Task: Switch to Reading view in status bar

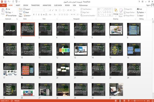Action: coord(124,101)
